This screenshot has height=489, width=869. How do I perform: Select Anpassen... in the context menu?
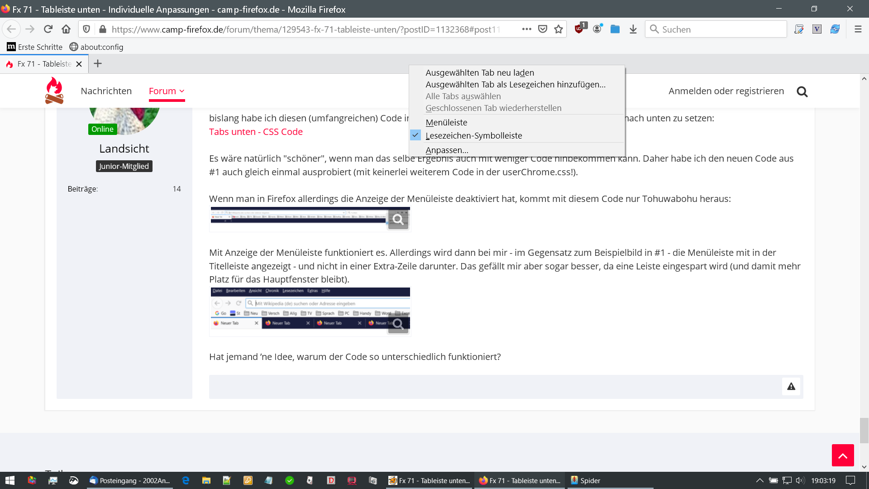pyautogui.click(x=447, y=150)
